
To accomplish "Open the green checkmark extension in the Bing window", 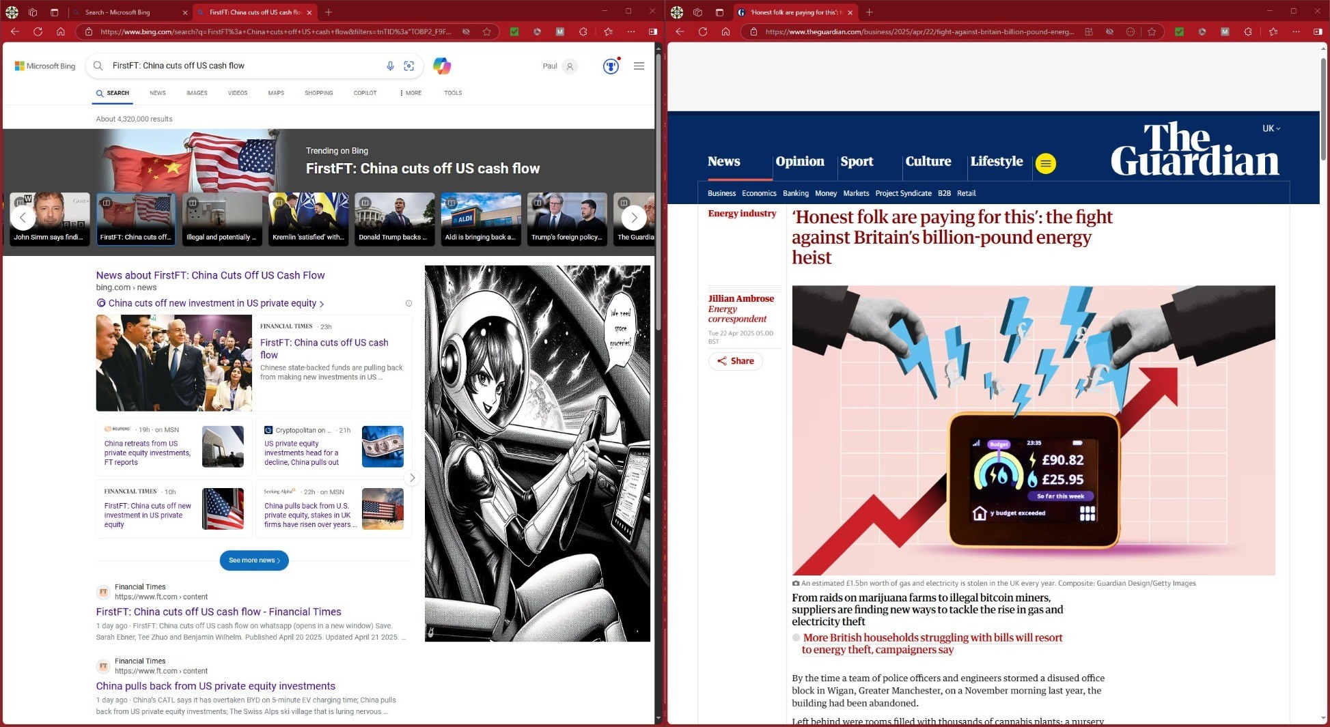I will coord(514,31).
